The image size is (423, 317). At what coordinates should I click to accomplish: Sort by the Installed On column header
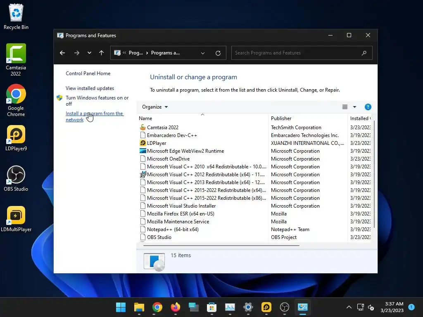pos(360,118)
